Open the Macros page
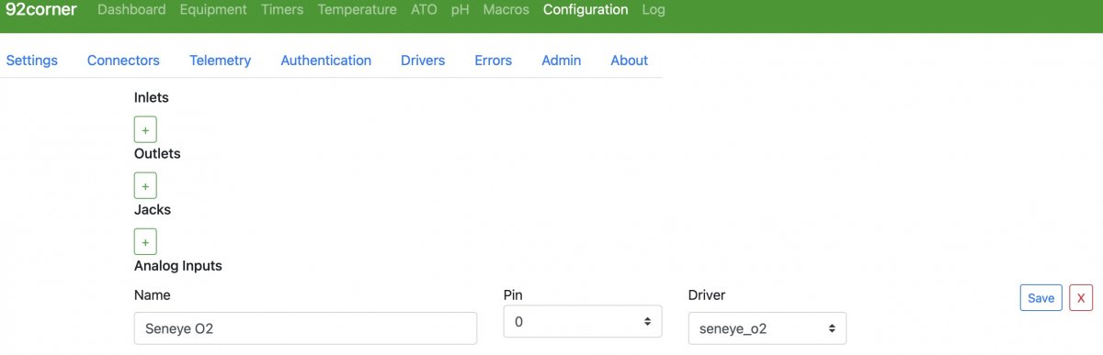 pos(506,10)
